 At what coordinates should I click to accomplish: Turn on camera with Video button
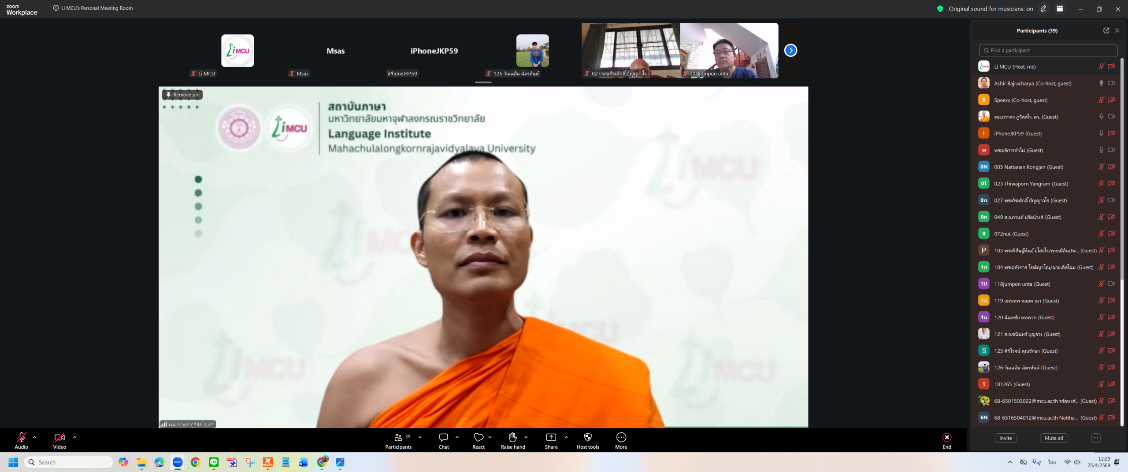coord(59,440)
